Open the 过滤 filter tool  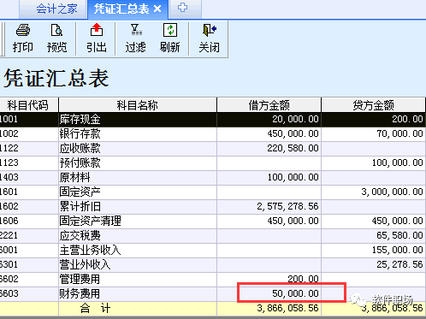pyautogui.click(x=136, y=38)
